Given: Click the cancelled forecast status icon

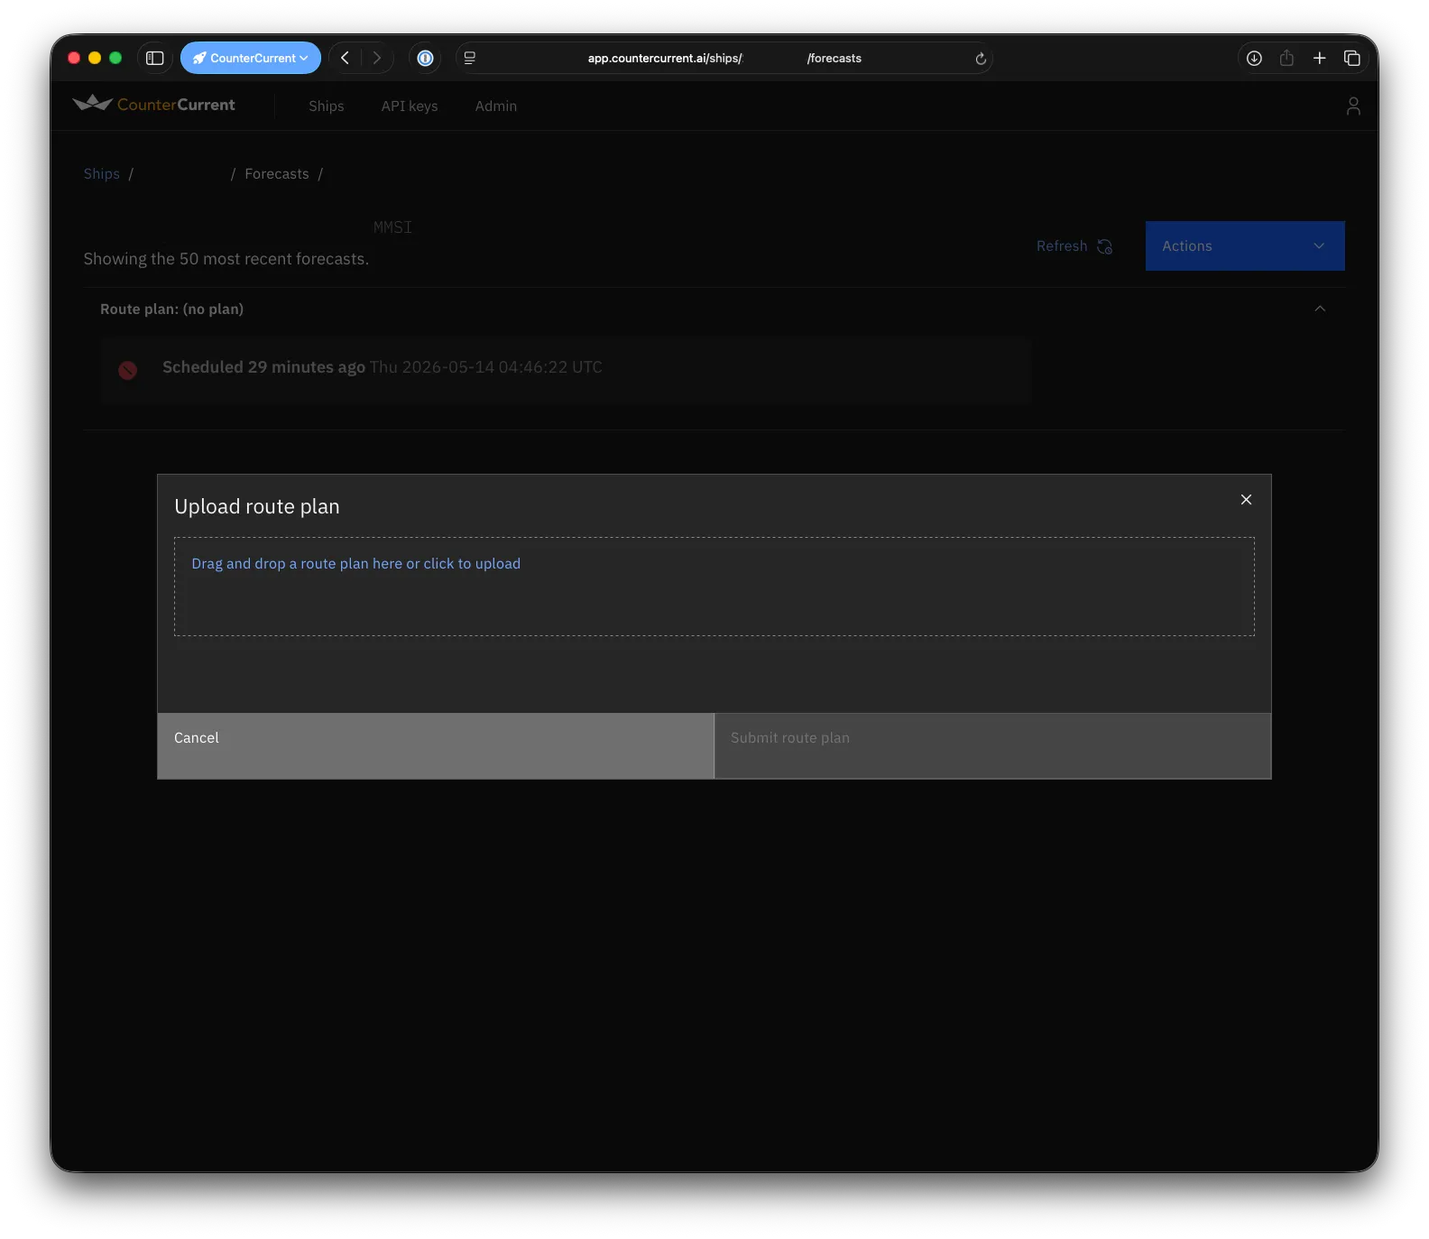Looking at the screenshot, I should [x=128, y=370].
